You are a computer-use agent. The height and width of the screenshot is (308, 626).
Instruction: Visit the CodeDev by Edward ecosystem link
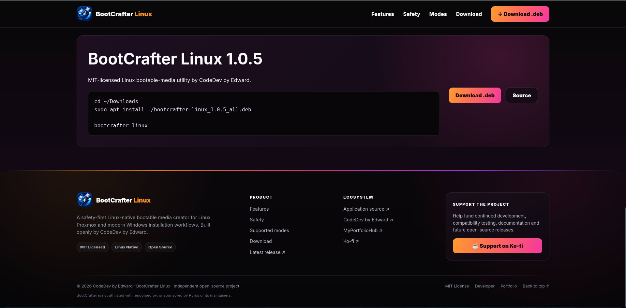[368, 220]
